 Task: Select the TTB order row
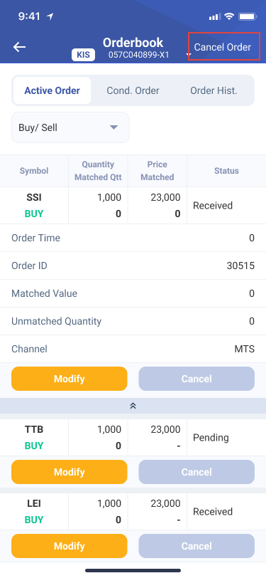point(133,438)
